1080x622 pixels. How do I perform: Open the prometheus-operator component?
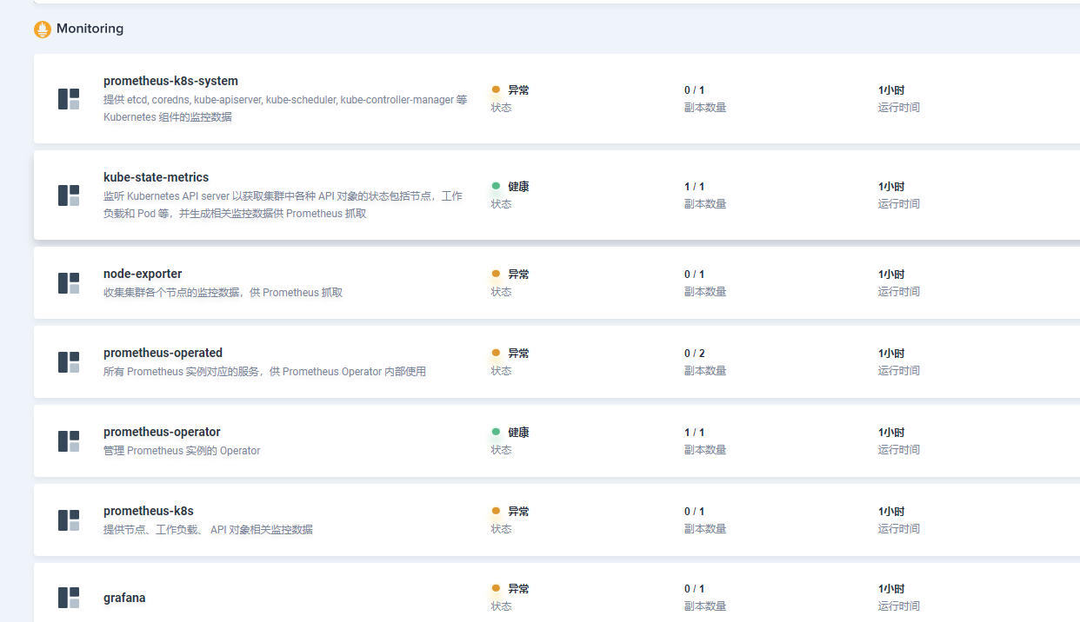[x=162, y=432]
